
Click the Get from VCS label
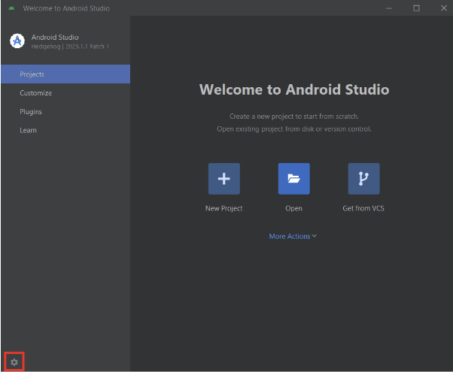[x=363, y=208]
